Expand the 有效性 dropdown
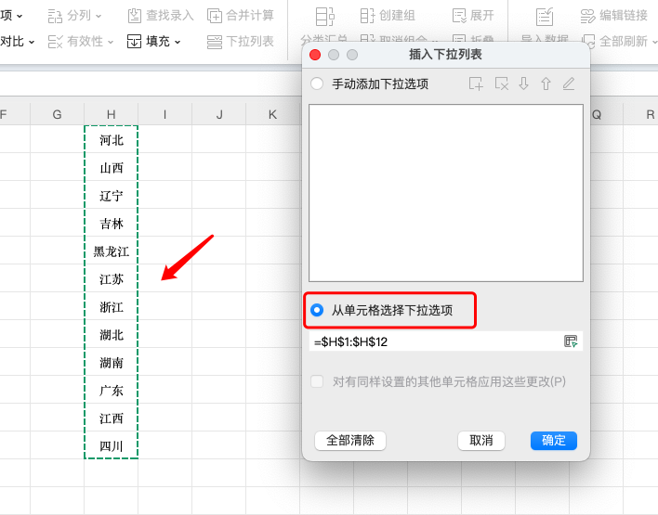The height and width of the screenshot is (515, 658). coord(81,42)
